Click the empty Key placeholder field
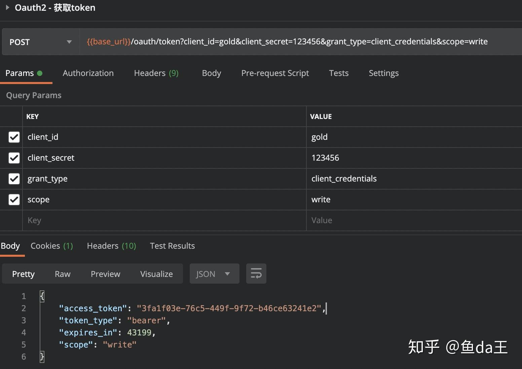 (x=164, y=220)
